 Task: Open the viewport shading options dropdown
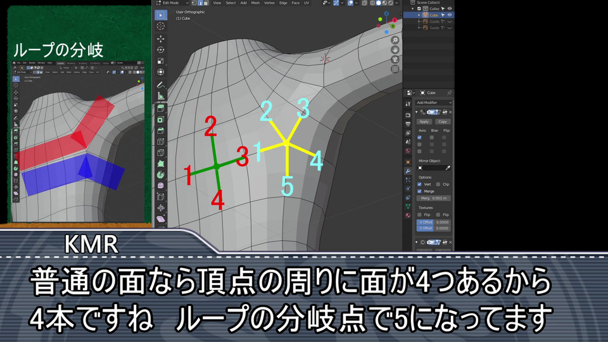396,3
